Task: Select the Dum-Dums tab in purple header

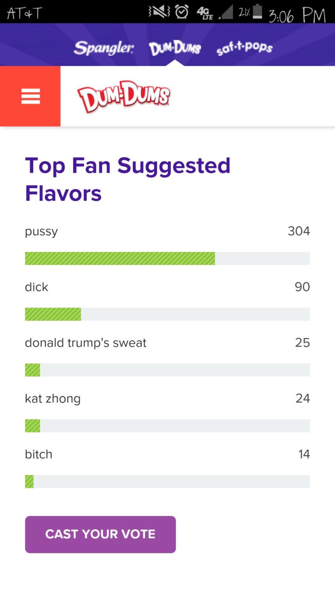Action: tap(174, 48)
